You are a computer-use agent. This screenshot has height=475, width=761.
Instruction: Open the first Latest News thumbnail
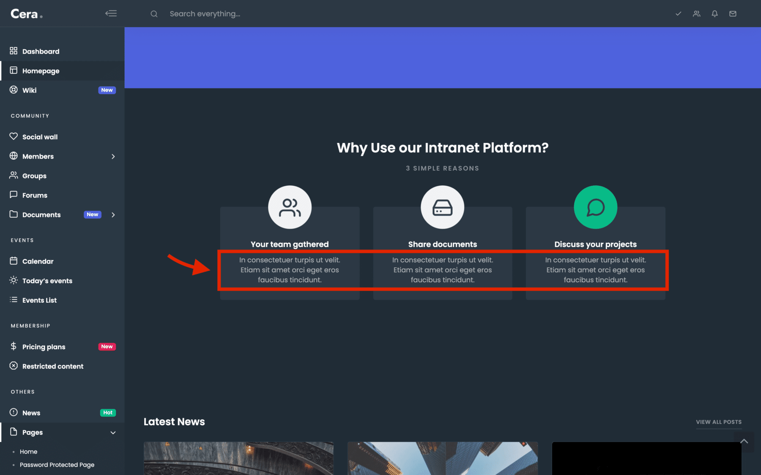click(238, 459)
